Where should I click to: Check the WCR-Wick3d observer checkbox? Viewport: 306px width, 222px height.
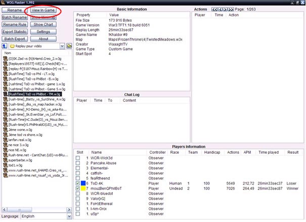pyautogui.click(x=77, y=158)
